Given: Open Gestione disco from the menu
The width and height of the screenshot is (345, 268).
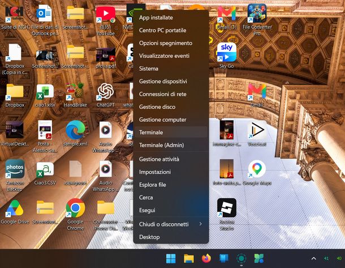Looking at the screenshot, I should pyautogui.click(x=171, y=107).
